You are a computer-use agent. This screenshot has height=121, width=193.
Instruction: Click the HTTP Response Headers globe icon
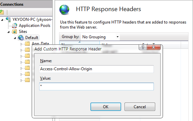[64, 10]
